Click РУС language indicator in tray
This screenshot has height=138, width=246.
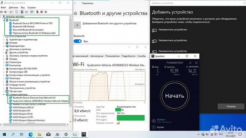(x=221, y=134)
